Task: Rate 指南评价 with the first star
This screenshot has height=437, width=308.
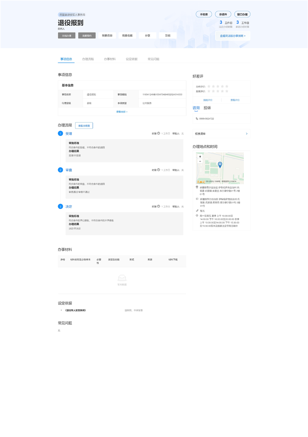Action: coord(209,91)
